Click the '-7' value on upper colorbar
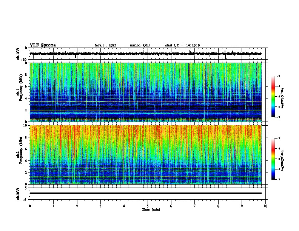Viewport: 299px width, 231px height. pos(278,117)
